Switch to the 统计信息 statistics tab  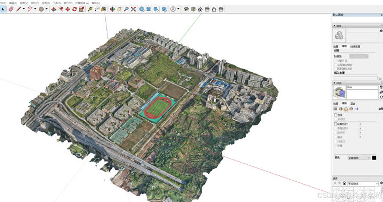click(x=355, y=46)
